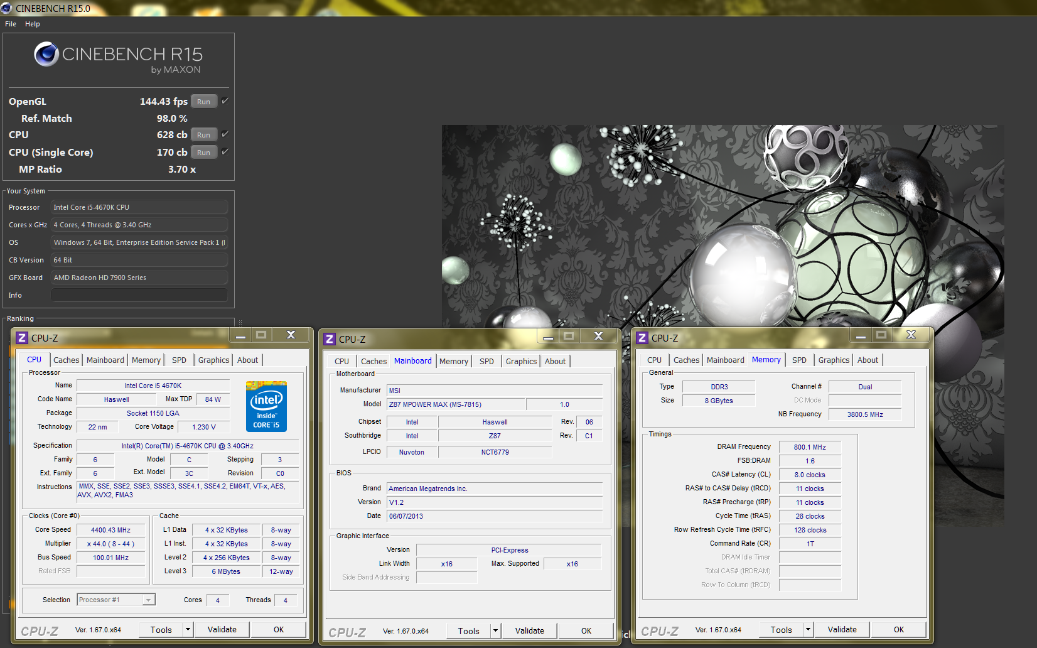Screen dimensions: 1037x648
Task: Switch to About tab in right CPU-Z window
Action: coord(868,360)
